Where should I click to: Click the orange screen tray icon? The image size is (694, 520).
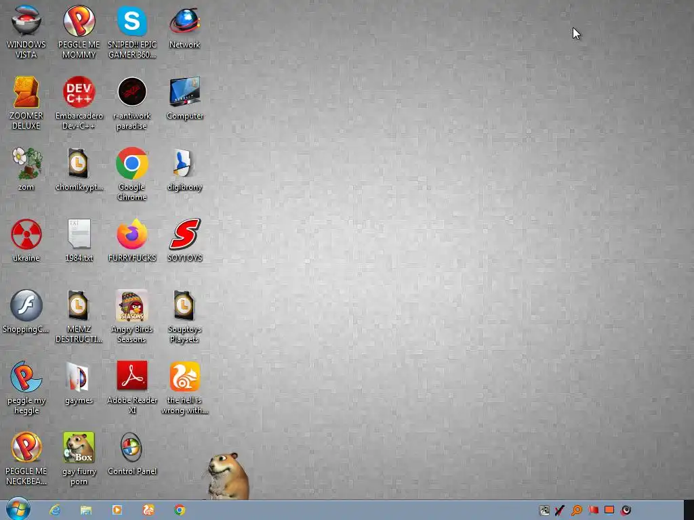[x=609, y=510]
